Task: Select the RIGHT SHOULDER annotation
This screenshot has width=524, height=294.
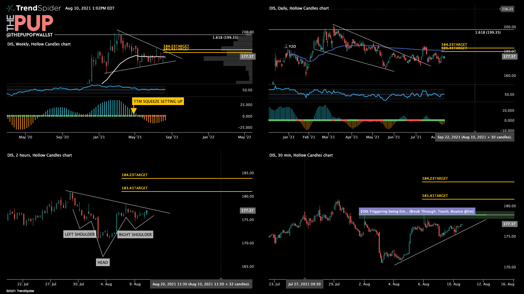Action: [135, 234]
